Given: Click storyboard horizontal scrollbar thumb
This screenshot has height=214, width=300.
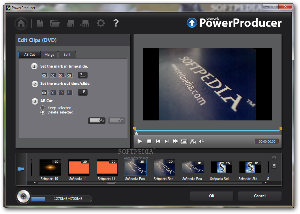Looking at the screenshot, I should coord(111,183).
